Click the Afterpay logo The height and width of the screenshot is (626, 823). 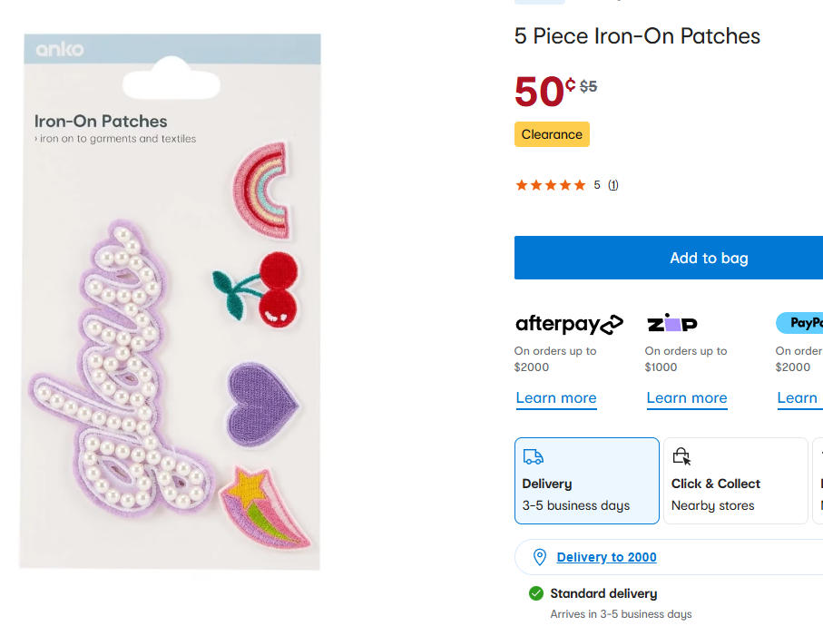point(569,324)
